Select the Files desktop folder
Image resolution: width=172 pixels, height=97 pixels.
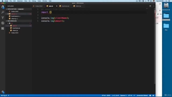click(x=166, y=27)
